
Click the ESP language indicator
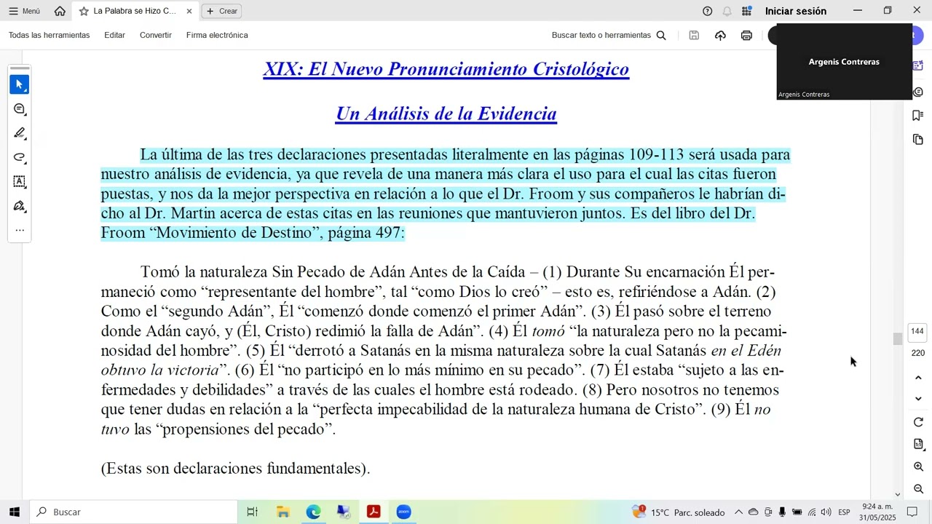[x=844, y=512]
